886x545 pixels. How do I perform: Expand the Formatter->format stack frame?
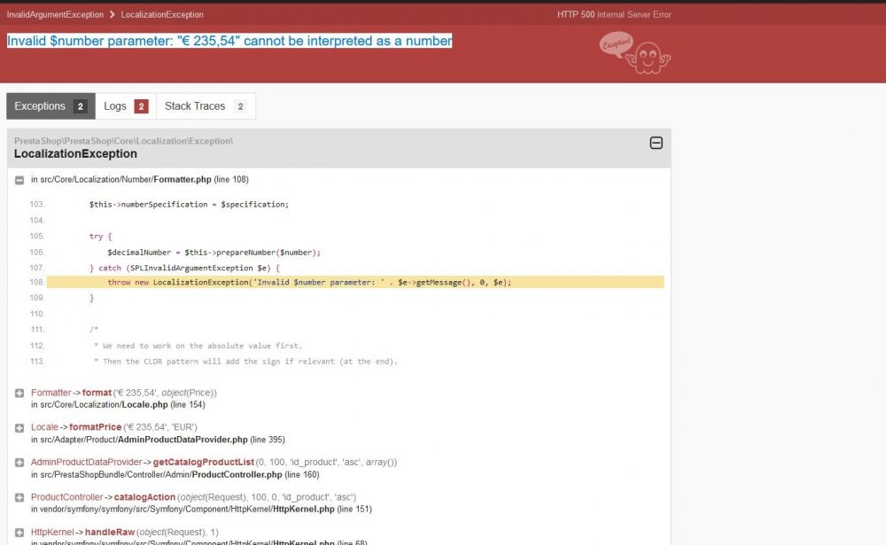(x=19, y=391)
